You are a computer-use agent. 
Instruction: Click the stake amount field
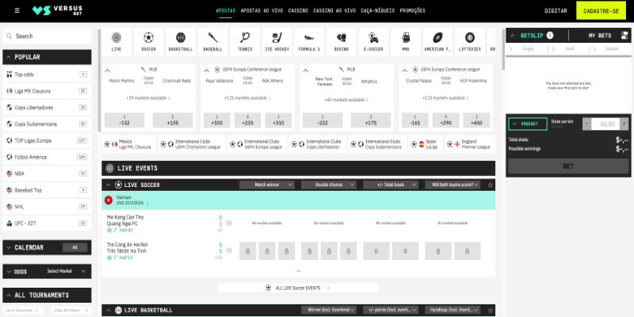click(605, 124)
